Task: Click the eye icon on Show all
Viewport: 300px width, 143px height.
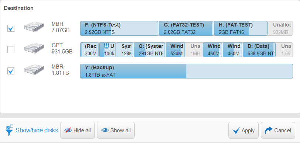Action: 105,130
